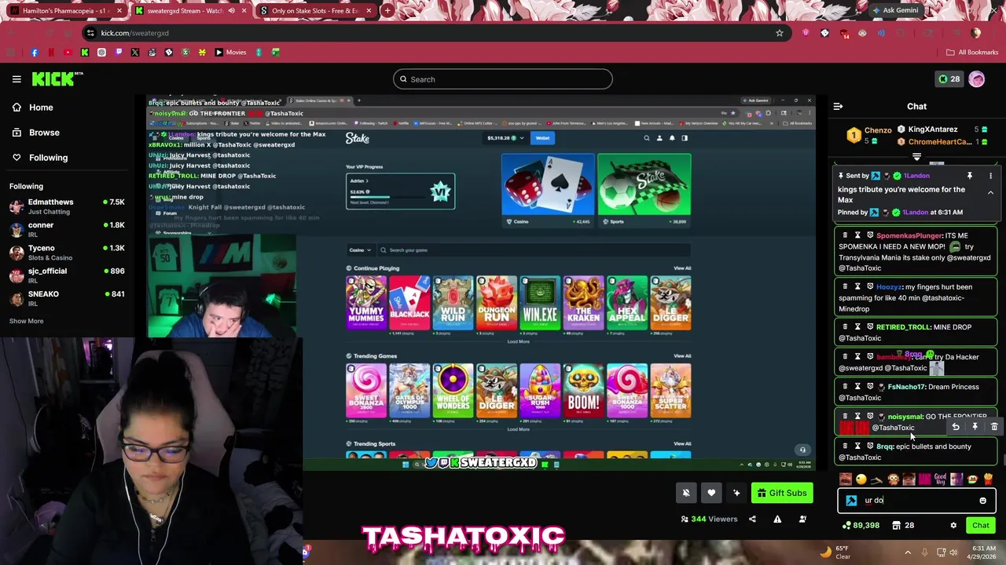1006x565 pixels.
Task: Click the drops counter showing 28
Action: coord(949,79)
